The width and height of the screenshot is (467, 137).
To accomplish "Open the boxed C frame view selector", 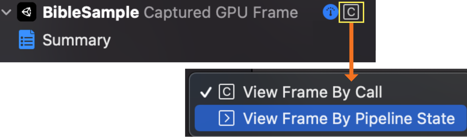I will coord(351,13).
